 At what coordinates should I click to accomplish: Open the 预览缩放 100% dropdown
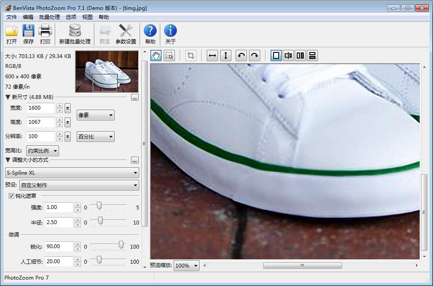(x=187, y=266)
